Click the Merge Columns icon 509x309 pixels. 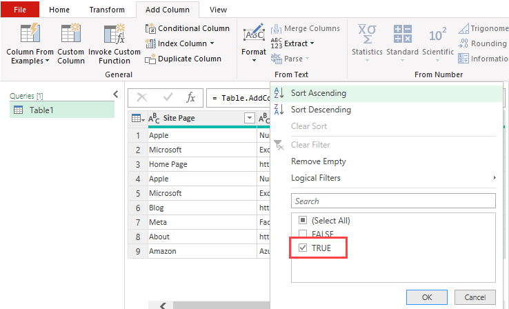click(277, 28)
